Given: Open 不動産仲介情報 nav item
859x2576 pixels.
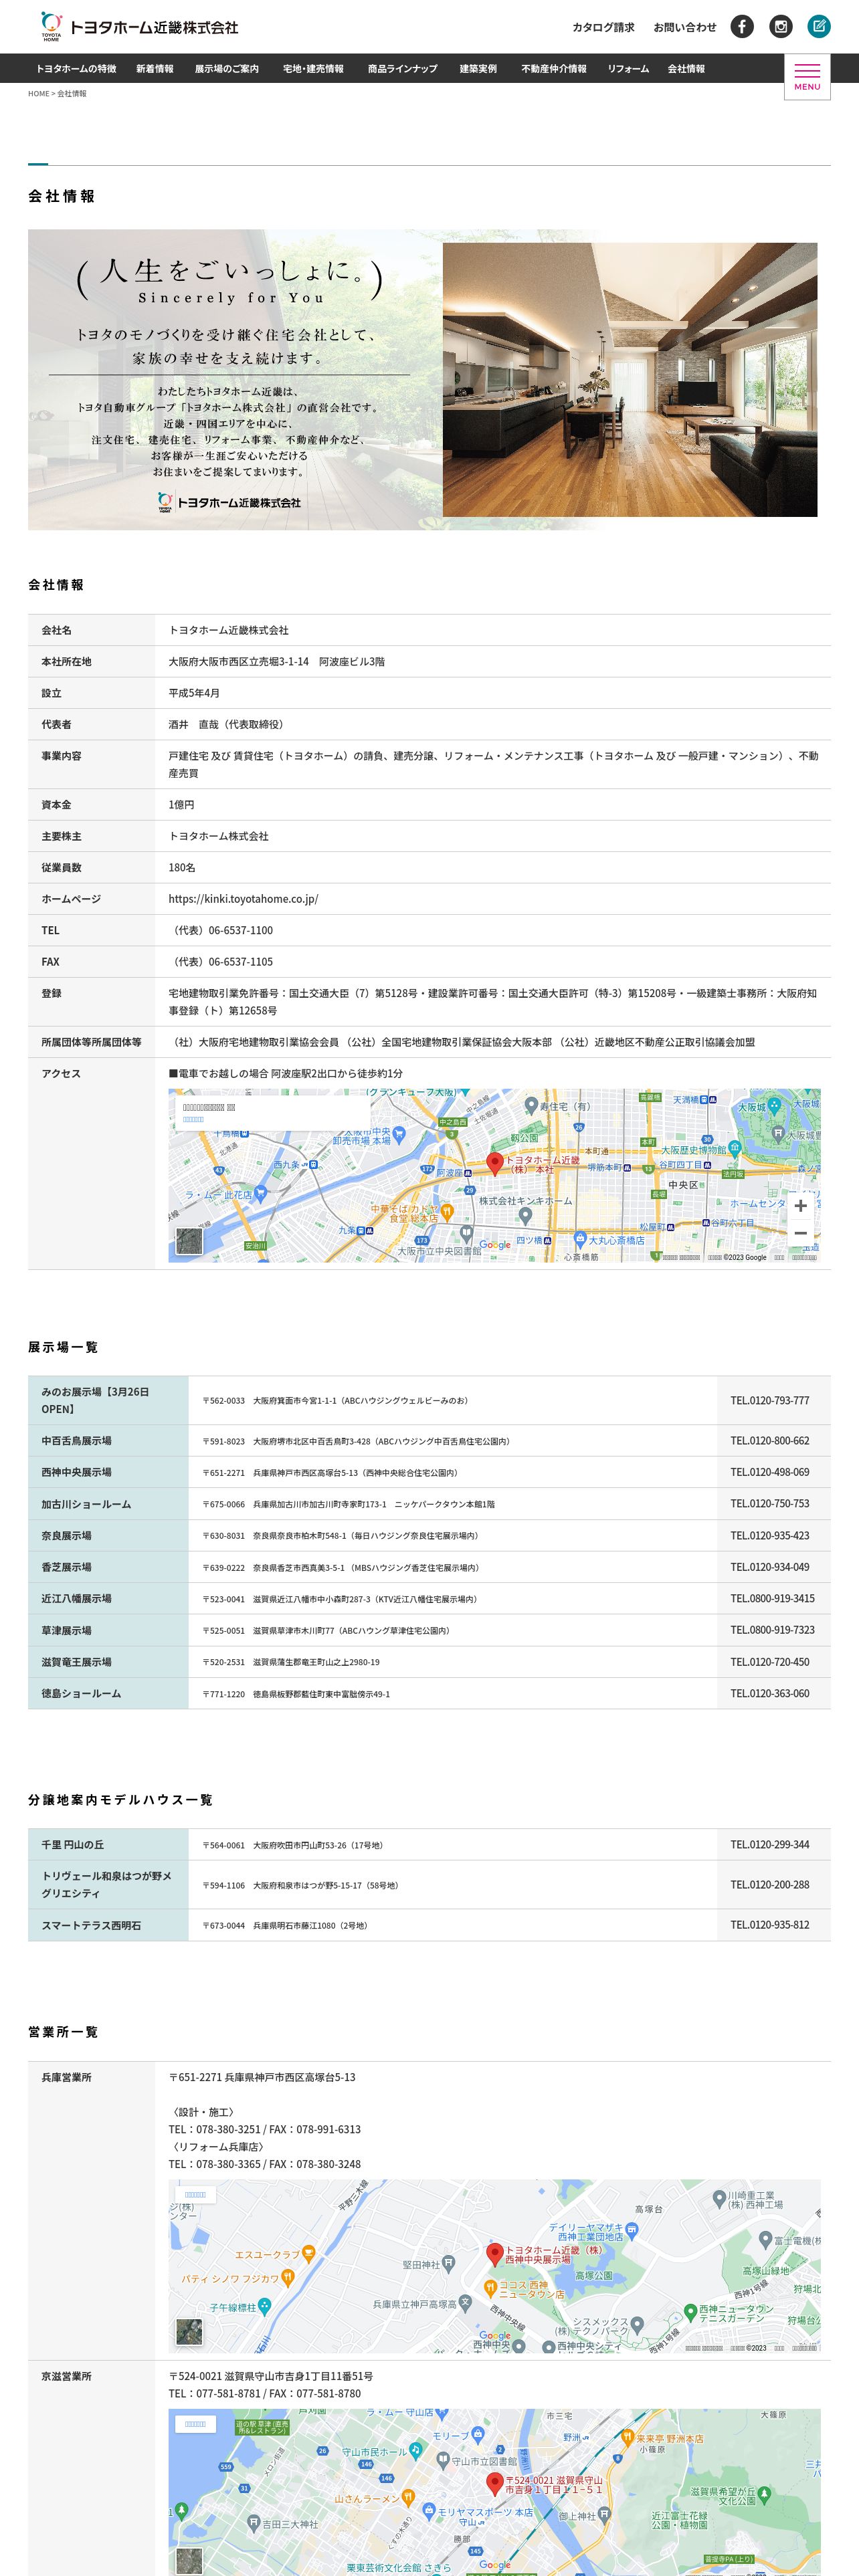Looking at the screenshot, I should (554, 69).
